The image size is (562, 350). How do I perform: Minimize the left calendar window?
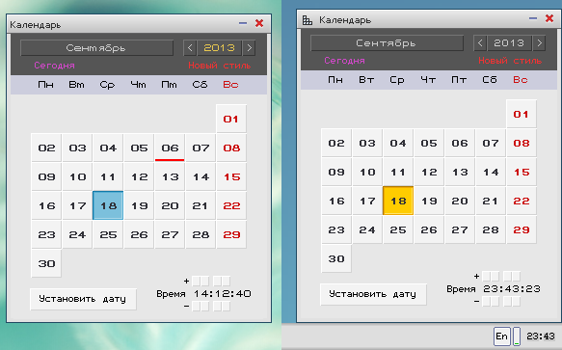243,23
